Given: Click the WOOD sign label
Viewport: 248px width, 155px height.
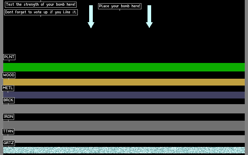Looking at the screenshot, I should [x=9, y=75].
